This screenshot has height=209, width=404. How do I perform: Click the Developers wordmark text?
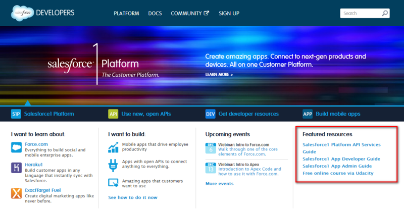click(55, 13)
